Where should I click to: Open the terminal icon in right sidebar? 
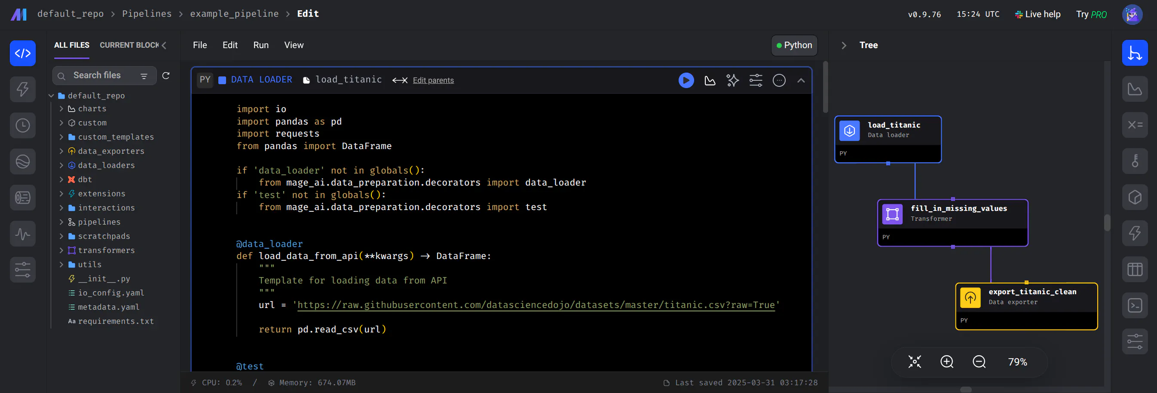(x=1135, y=305)
